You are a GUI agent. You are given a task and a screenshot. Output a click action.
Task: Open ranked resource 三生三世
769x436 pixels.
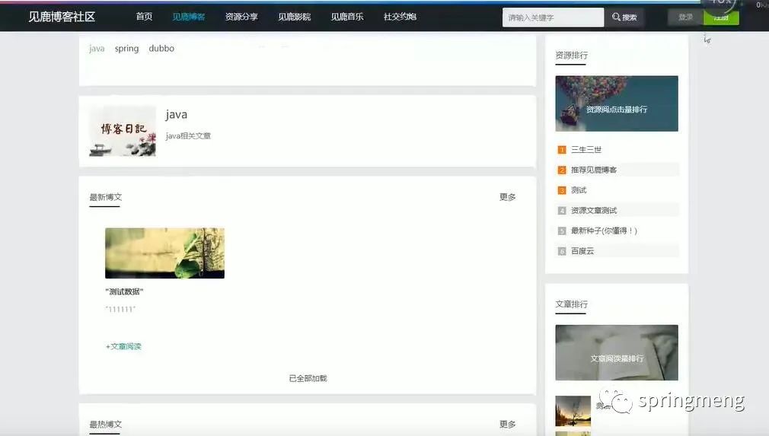point(586,149)
